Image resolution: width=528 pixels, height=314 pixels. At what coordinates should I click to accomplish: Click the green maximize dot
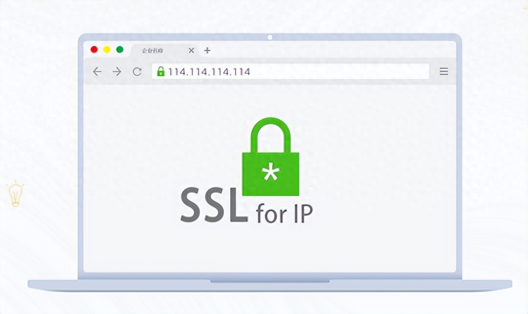point(120,50)
